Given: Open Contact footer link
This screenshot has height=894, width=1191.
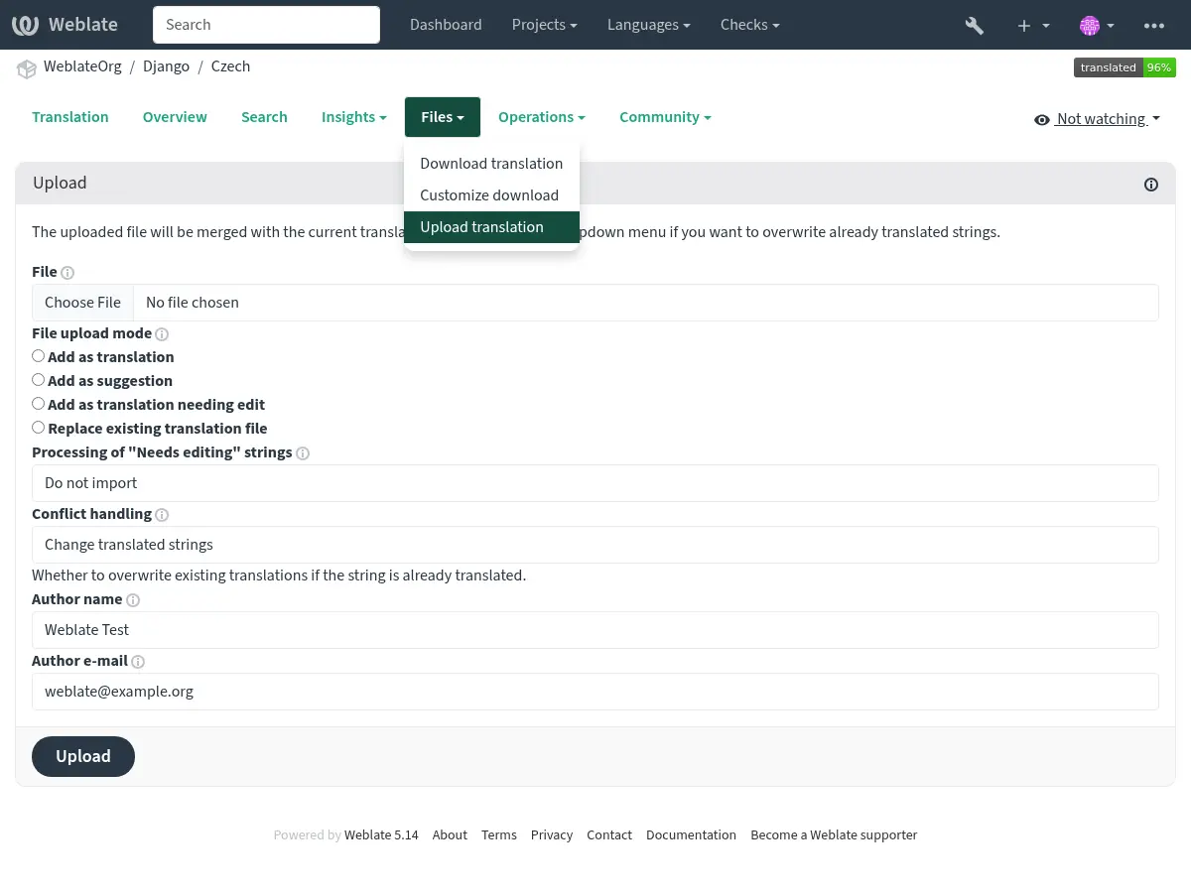Looking at the screenshot, I should point(609,835).
